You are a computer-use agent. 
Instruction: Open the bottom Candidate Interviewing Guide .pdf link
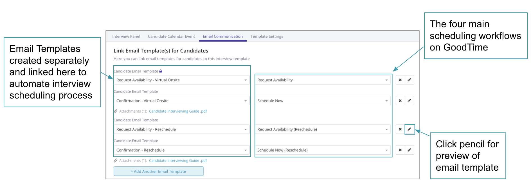pyautogui.click(x=178, y=161)
